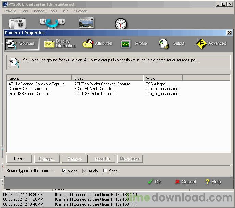The width and height of the screenshot is (235, 208).
Task: Click the clock icon in main toolbar
Action: [x=120, y=24]
